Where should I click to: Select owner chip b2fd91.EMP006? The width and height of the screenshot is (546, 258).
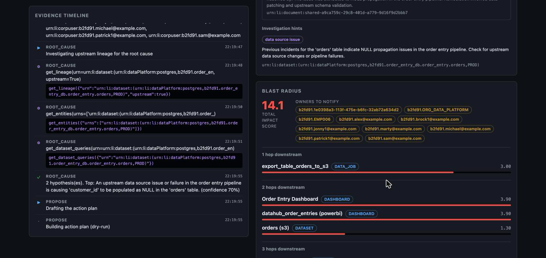click(315, 119)
